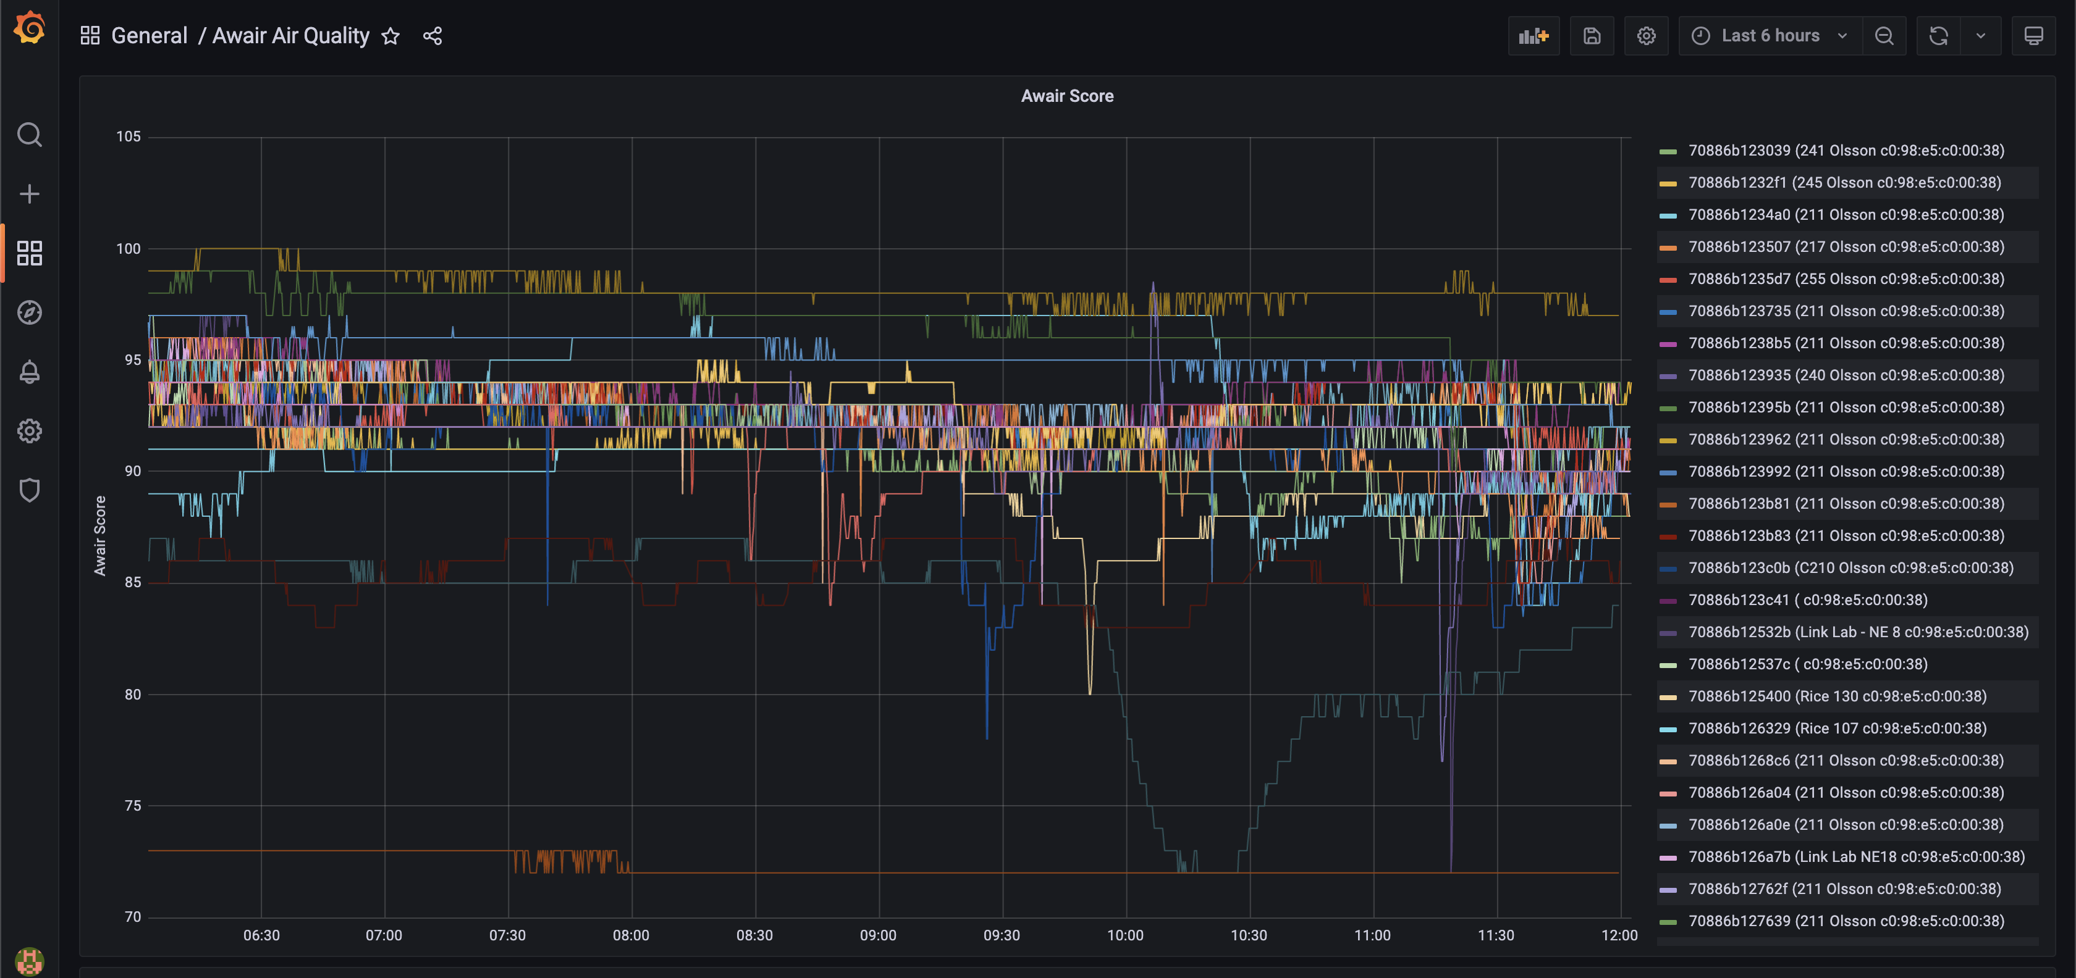The image size is (2076, 978).
Task: Refresh the dashboard
Action: 1938,36
